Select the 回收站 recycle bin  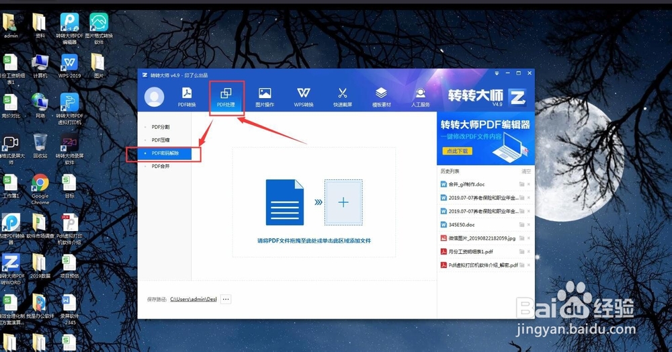click(x=40, y=146)
